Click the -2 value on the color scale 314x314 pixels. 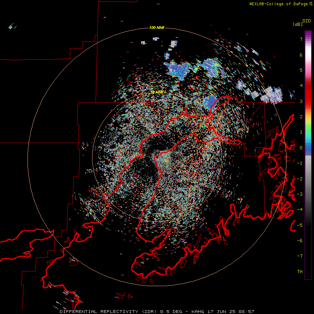(x=300, y=179)
